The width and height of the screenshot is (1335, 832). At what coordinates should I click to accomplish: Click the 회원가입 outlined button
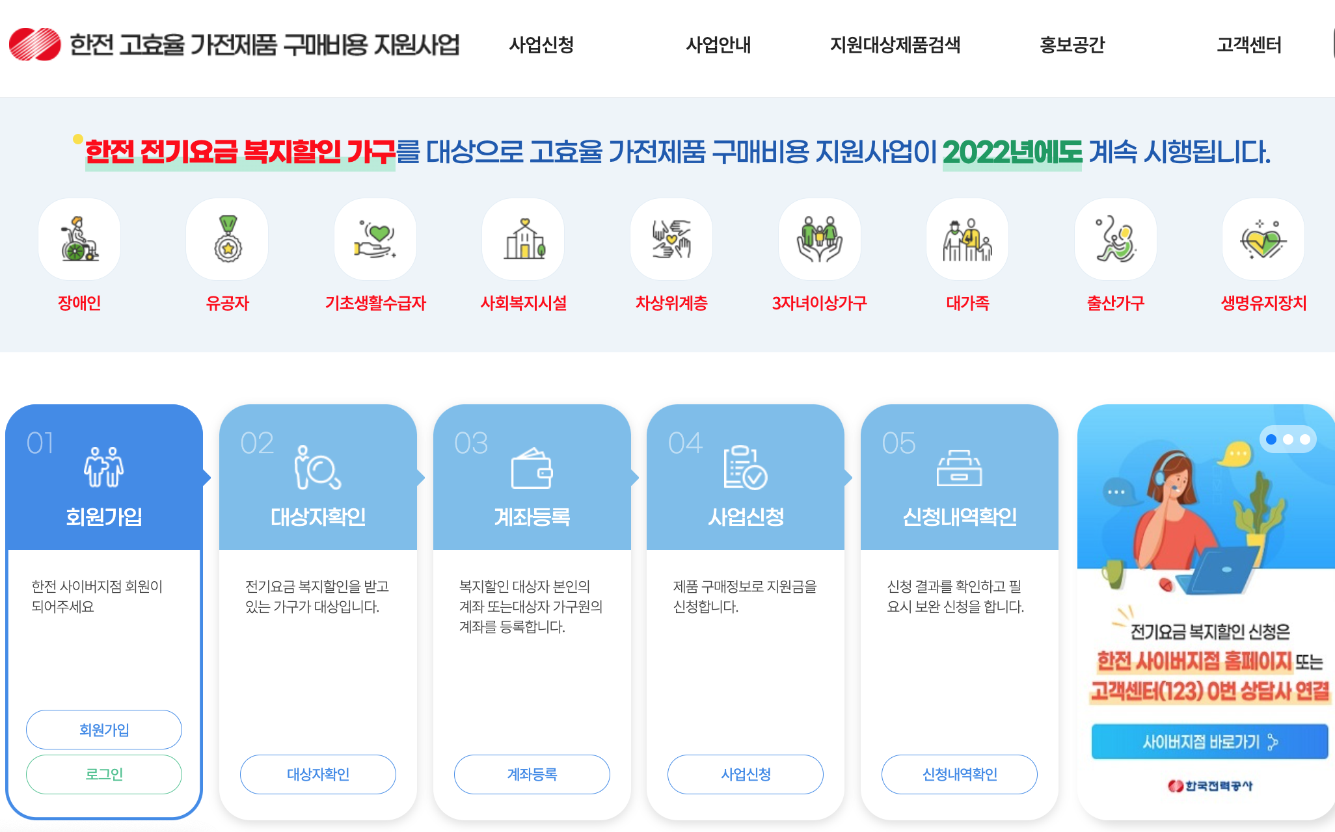tap(104, 729)
